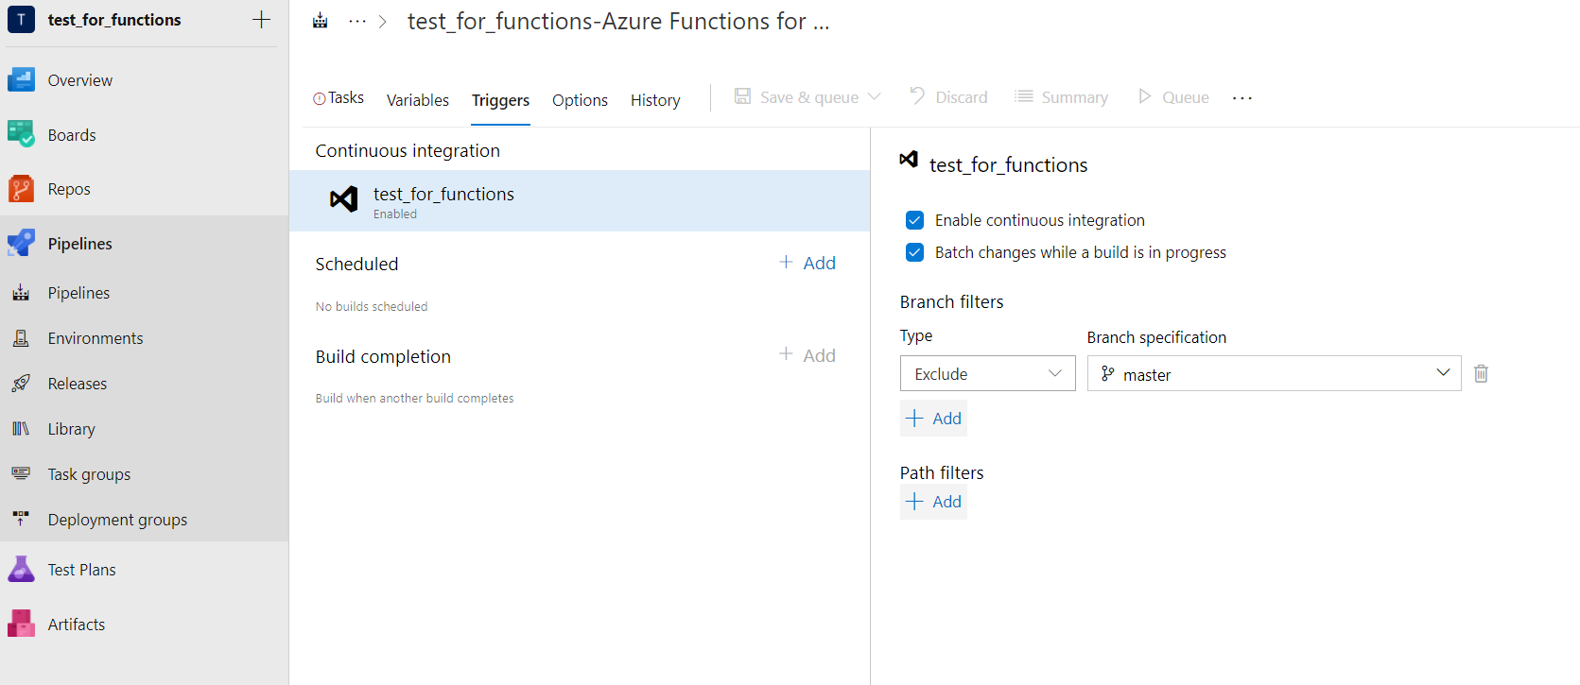1580x685 pixels.
Task: Switch to the History tab
Action: tap(655, 100)
